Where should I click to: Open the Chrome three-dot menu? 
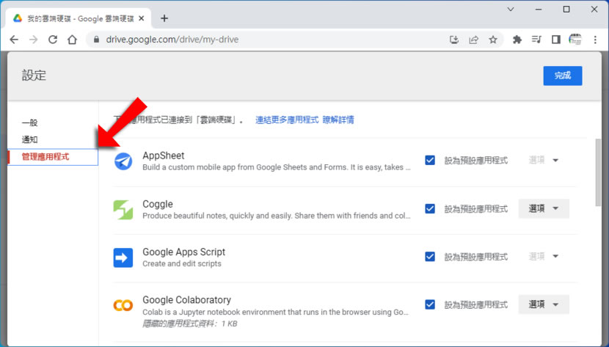(595, 40)
